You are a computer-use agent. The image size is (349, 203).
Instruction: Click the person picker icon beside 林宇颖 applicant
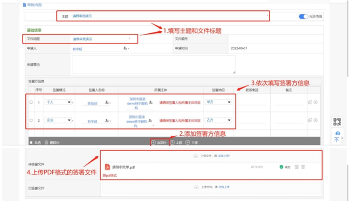[125, 49]
